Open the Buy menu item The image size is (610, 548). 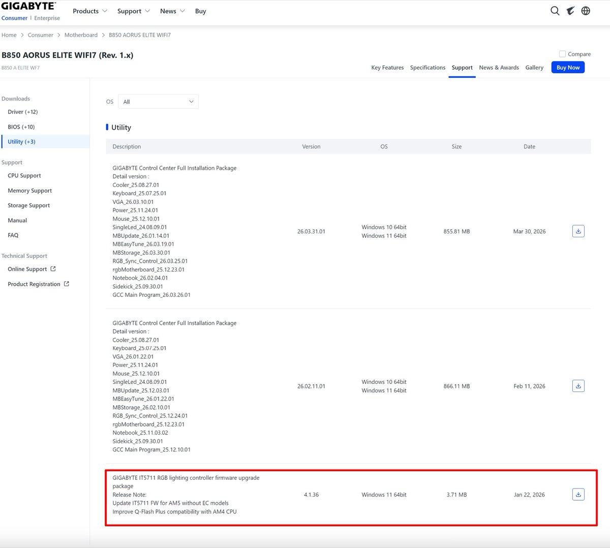tap(200, 11)
